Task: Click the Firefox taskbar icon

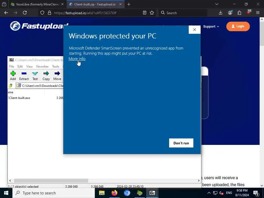Action: [114, 193]
